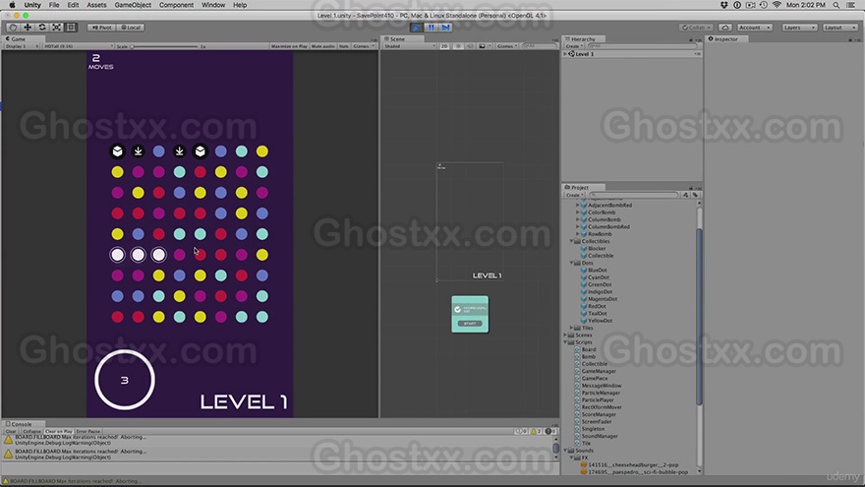The height and width of the screenshot is (487, 865).
Task: Click the Play mode button
Action: tap(417, 28)
